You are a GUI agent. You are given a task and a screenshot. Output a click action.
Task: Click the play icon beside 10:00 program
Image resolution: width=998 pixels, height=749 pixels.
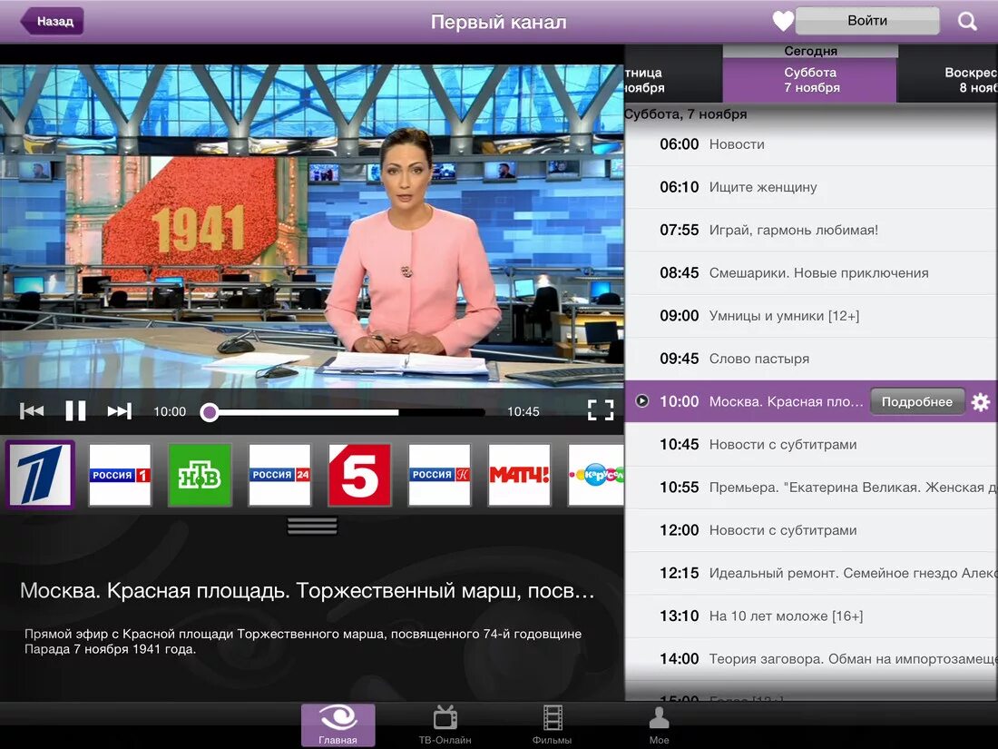(x=642, y=400)
